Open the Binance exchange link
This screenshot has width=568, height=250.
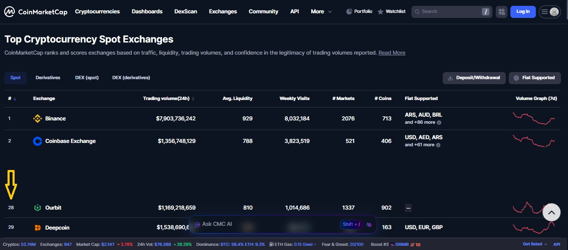coord(56,119)
